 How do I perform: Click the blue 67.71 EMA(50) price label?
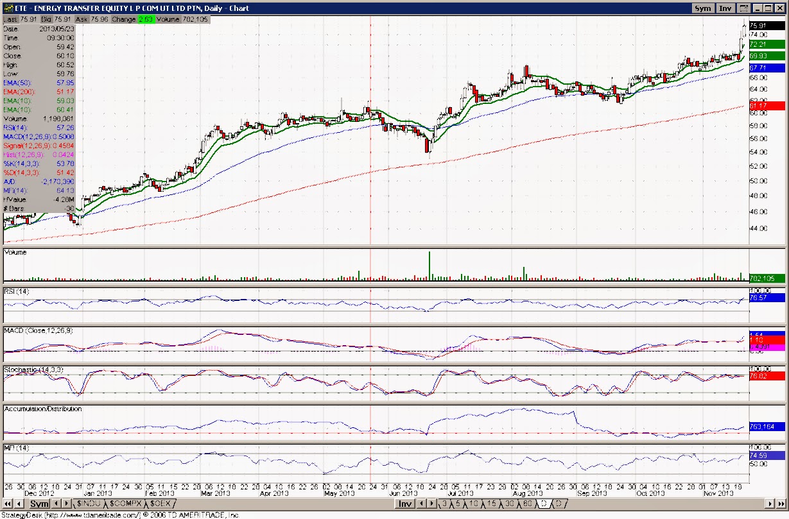pos(767,67)
